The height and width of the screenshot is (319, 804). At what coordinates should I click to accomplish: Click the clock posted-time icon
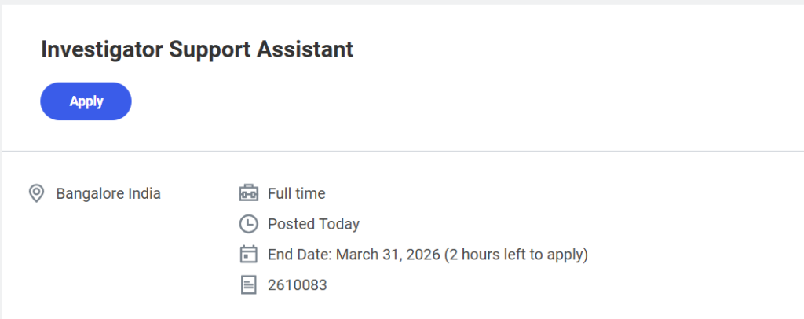coord(248,224)
